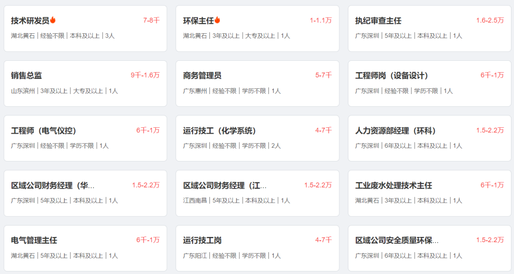Click 6千-1万 salary on 工程师岗(设备设计)
This screenshot has height=274, width=514.
click(493, 75)
